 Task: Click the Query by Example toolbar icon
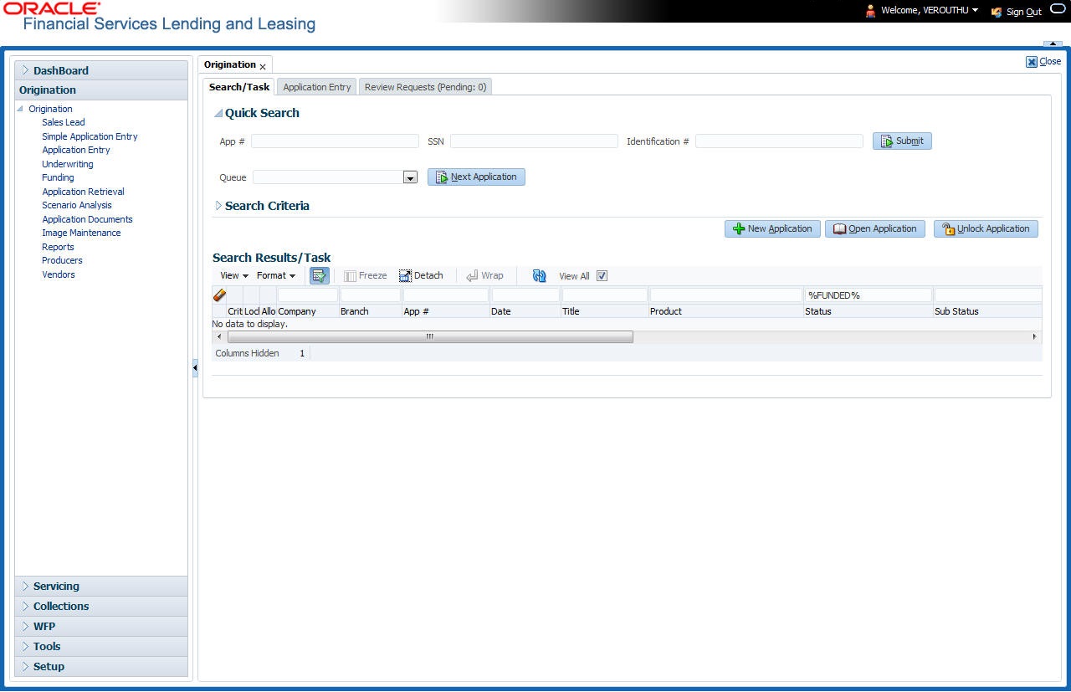319,275
